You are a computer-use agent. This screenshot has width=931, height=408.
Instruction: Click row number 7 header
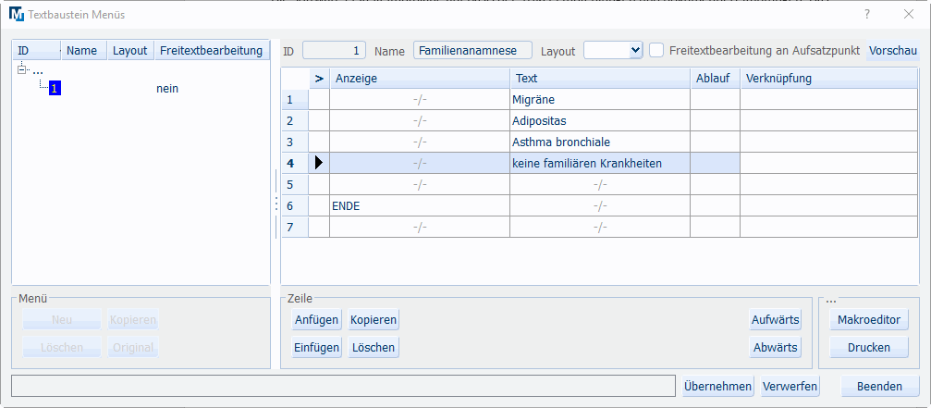[x=295, y=228]
